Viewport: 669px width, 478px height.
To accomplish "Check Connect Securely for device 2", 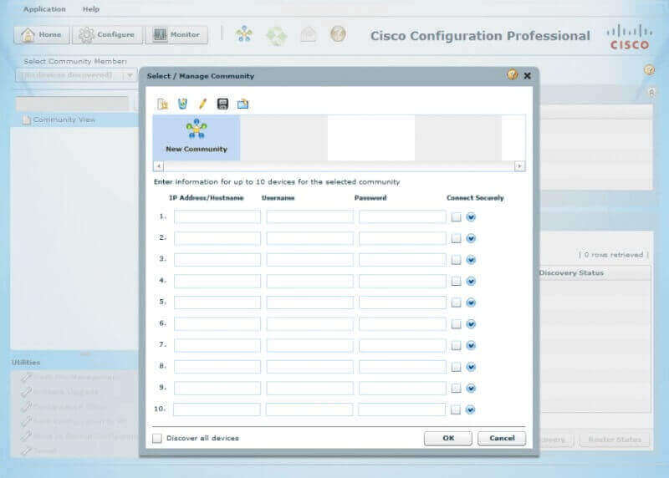I will tap(456, 238).
